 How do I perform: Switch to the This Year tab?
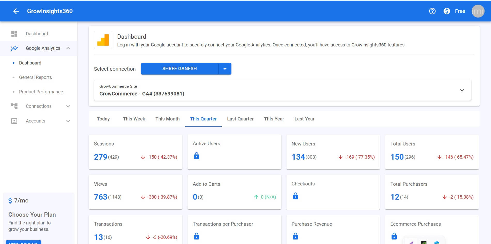(274, 119)
